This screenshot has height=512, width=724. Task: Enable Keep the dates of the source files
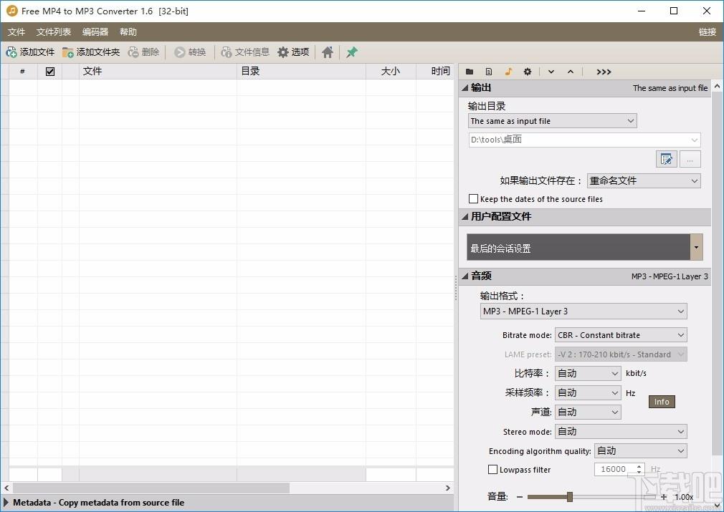coord(473,199)
